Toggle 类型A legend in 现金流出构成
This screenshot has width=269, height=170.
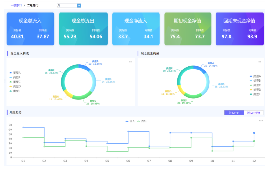pyautogui.click(x=255, y=76)
